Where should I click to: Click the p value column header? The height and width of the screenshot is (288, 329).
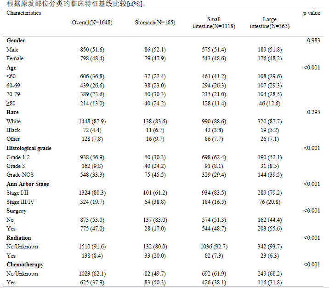click(312, 13)
